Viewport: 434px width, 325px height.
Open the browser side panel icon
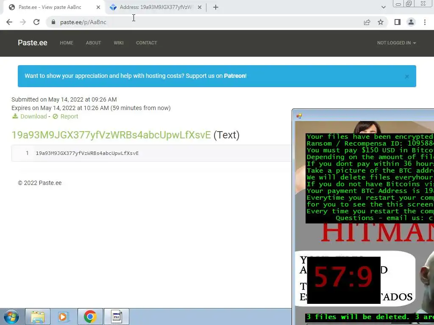398,22
